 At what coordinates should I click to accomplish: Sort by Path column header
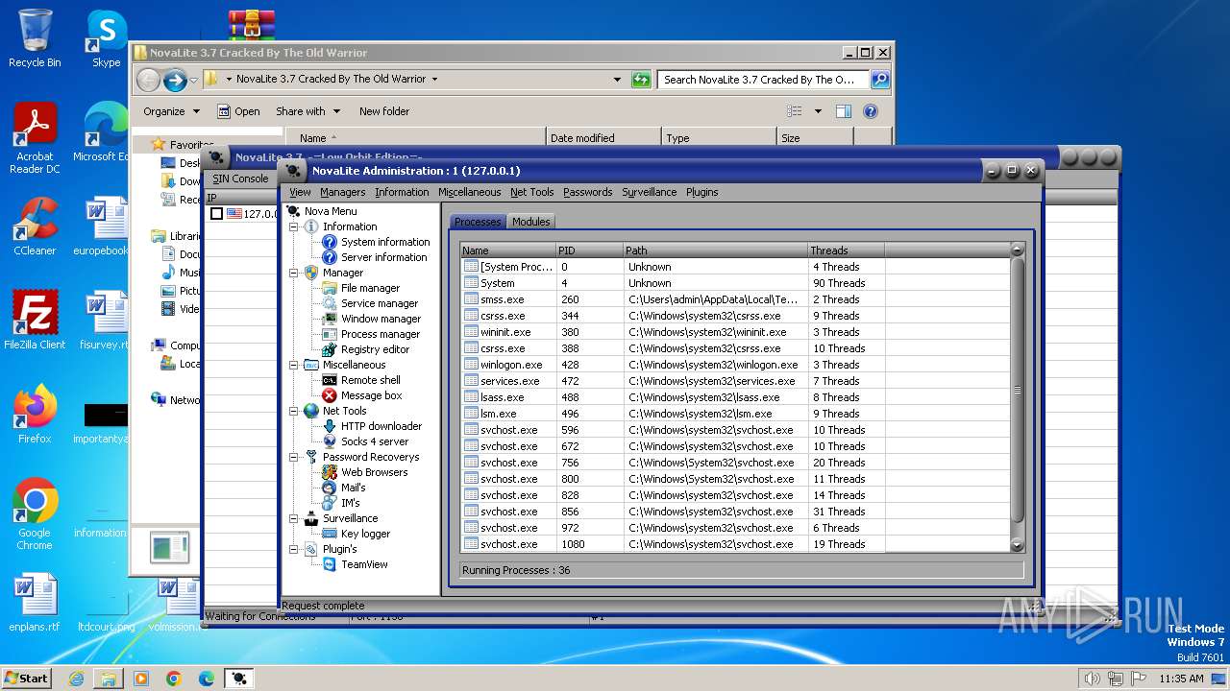point(715,250)
